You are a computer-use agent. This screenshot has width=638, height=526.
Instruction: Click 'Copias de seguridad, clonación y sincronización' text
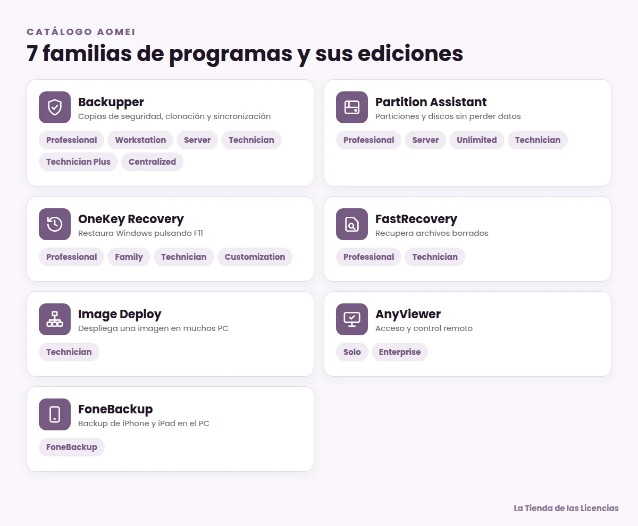[x=174, y=116]
